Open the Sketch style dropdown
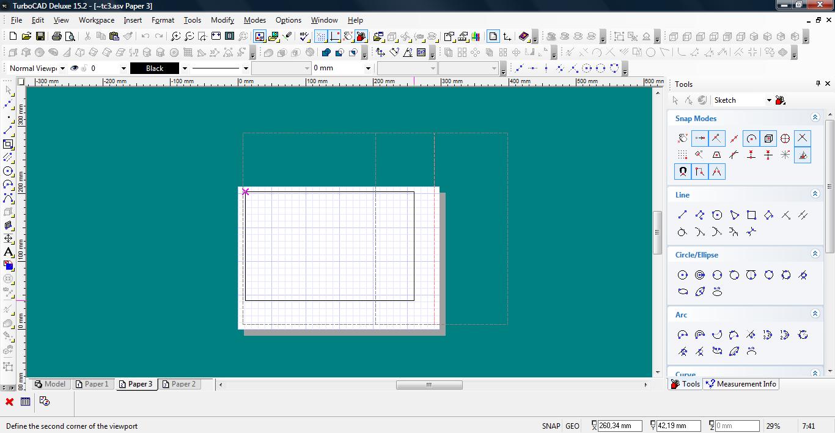Viewport: 835px width, 433px height. [x=769, y=100]
